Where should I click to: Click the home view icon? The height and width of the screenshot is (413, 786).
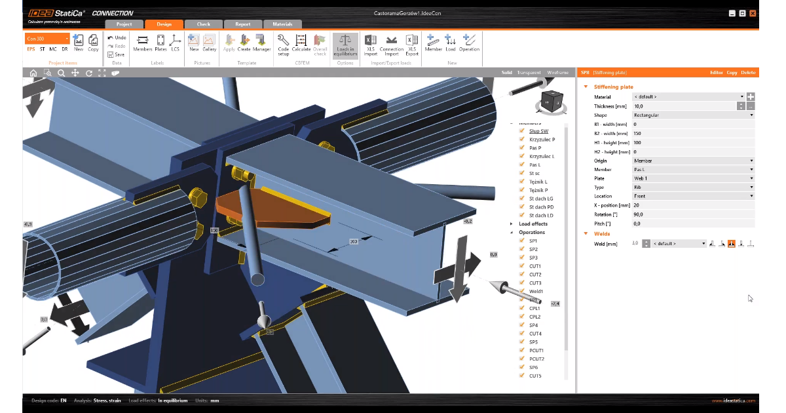33,73
